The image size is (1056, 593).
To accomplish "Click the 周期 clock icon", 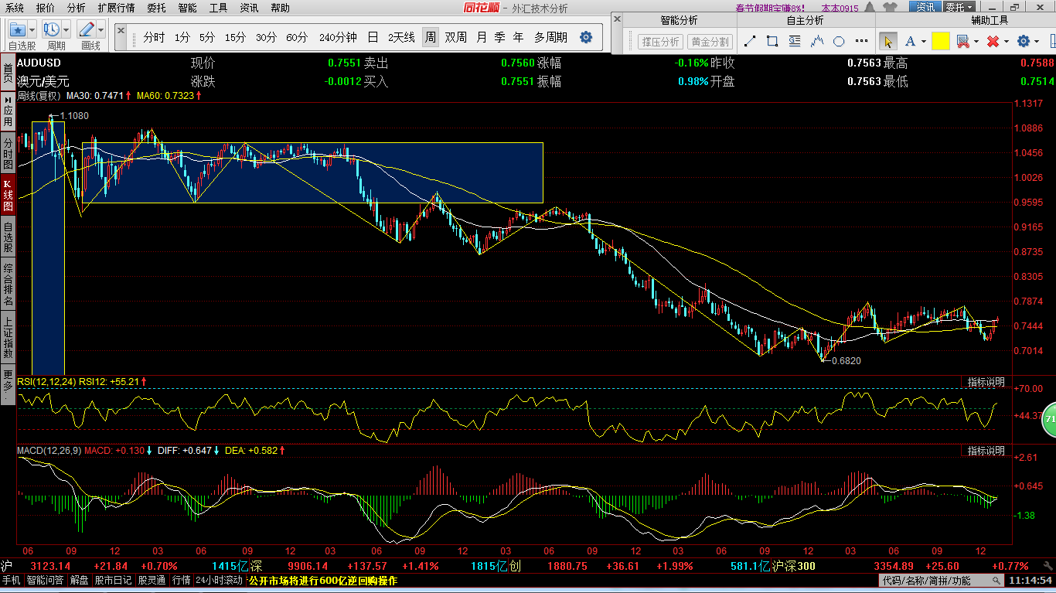I will 52,29.
